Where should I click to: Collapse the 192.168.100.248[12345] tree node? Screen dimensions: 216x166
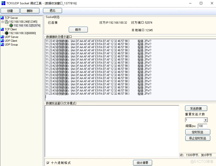coord(2,22)
